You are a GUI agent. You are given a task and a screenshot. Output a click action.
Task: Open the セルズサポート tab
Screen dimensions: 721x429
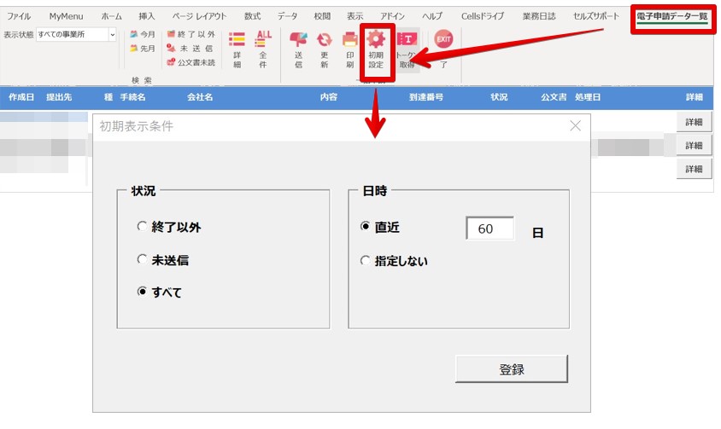click(x=596, y=16)
